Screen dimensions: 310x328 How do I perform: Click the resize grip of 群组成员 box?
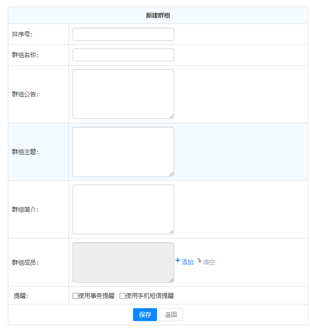click(171, 280)
